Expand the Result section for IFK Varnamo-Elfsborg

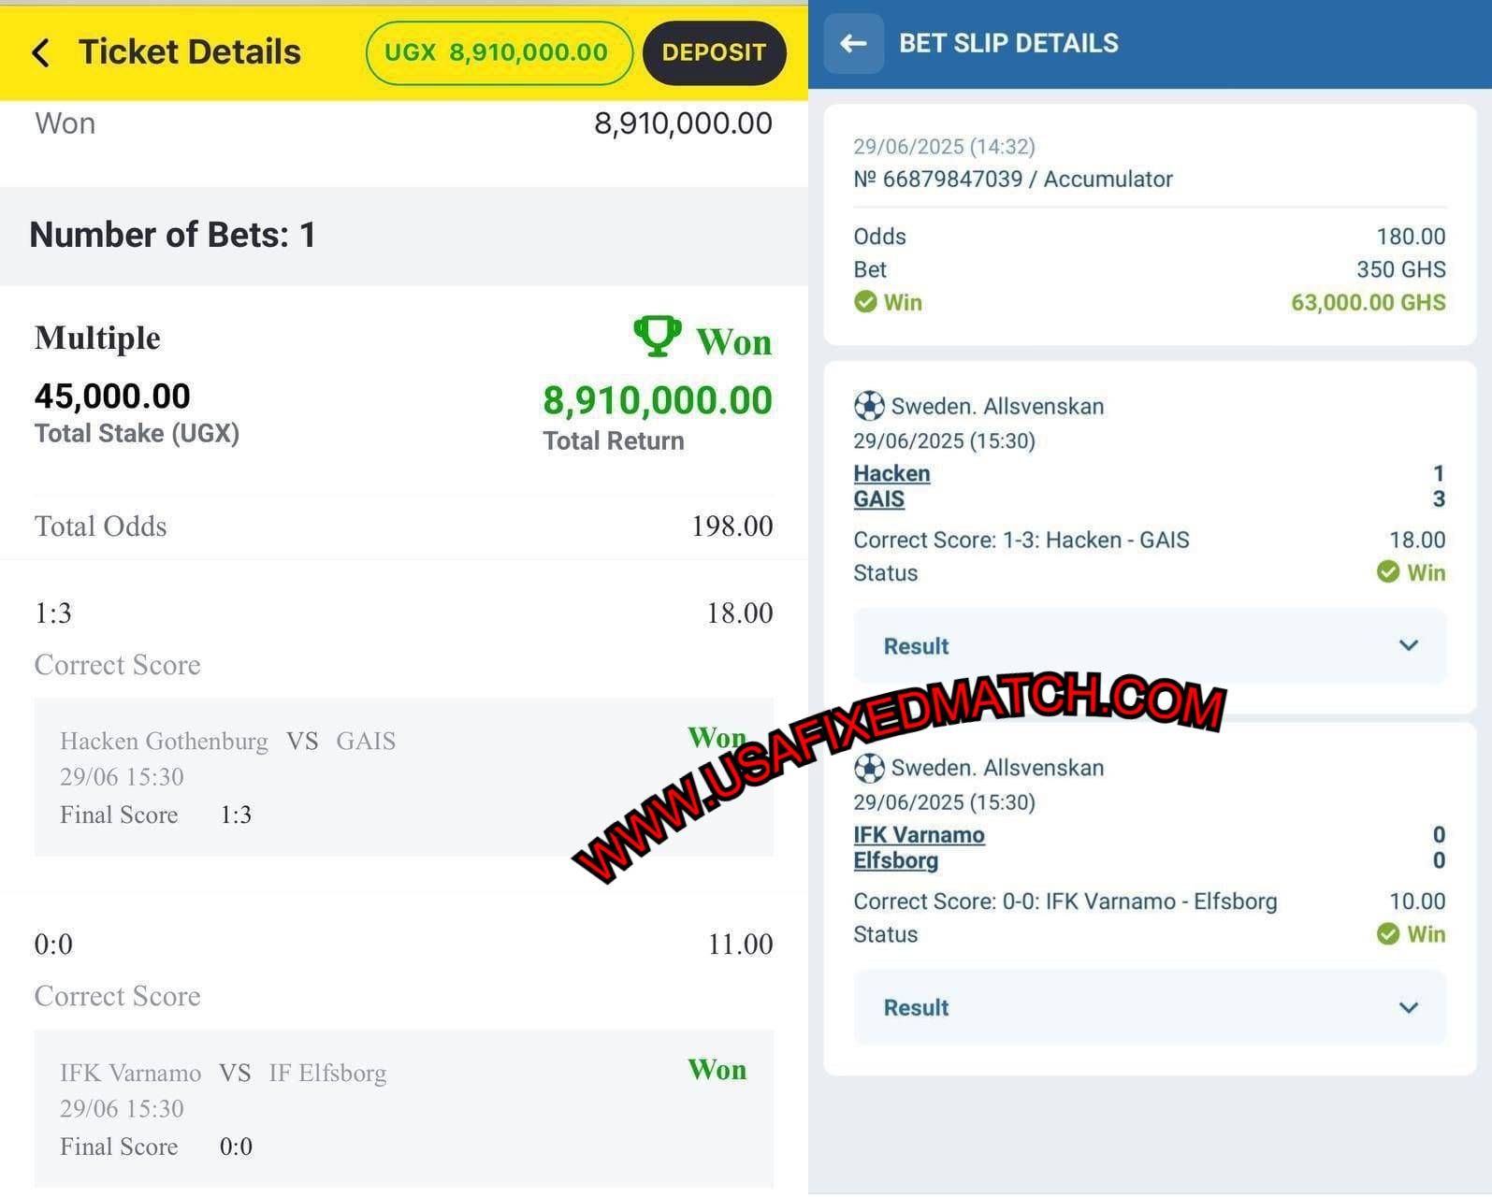pos(1150,1007)
